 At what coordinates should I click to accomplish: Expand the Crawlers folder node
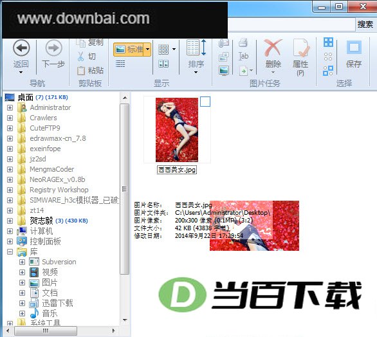point(10,118)
